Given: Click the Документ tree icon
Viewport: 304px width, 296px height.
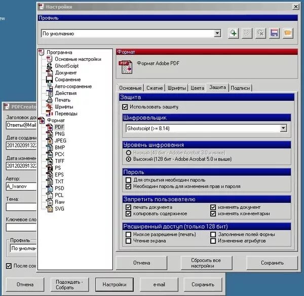Looking at the screenshot, I should pyautogui.click(x=50, y=73).
